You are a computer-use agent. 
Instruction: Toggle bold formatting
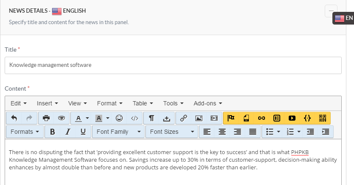tap(53, 132)
